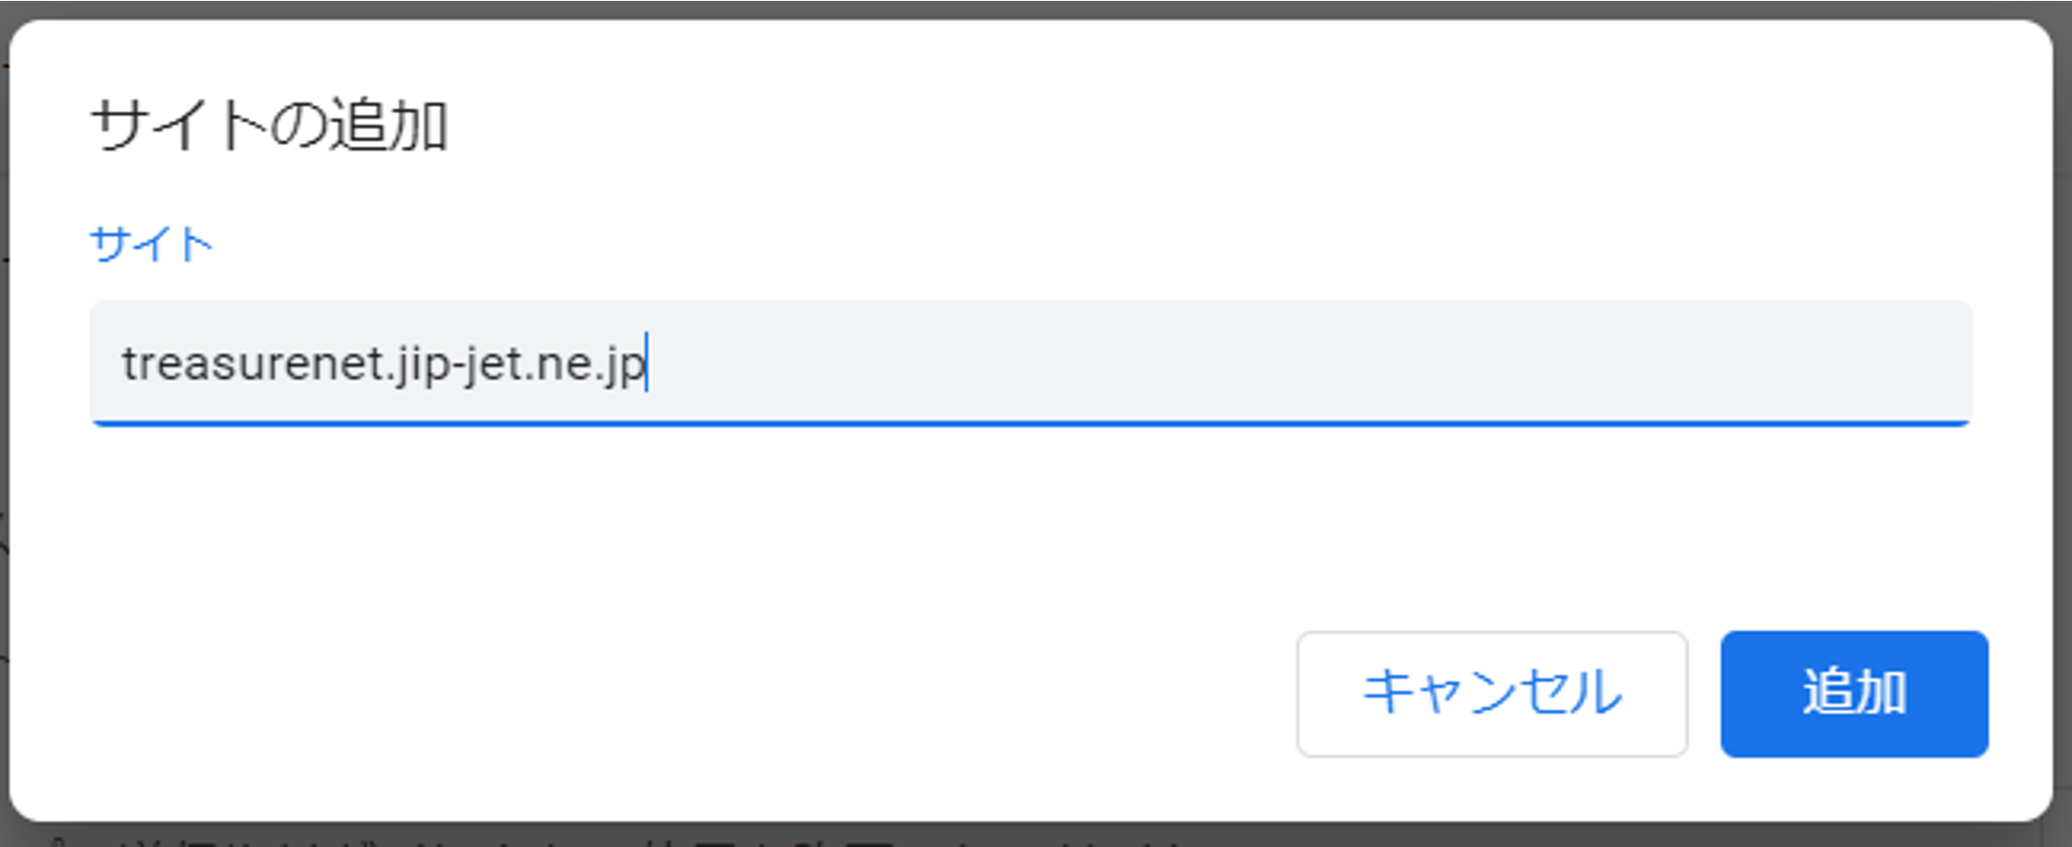Click the blue underline of site field
This screenshot has height=847, width=2072.
tap(1030, 423)
